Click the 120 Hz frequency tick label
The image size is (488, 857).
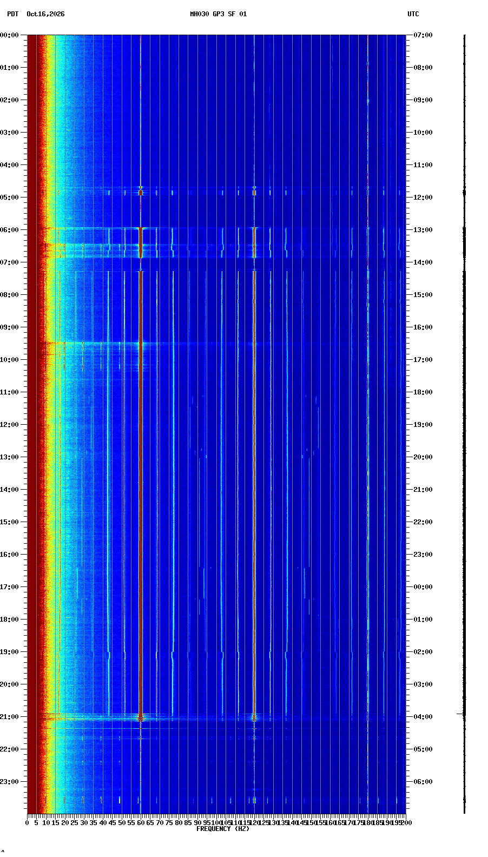254,823
